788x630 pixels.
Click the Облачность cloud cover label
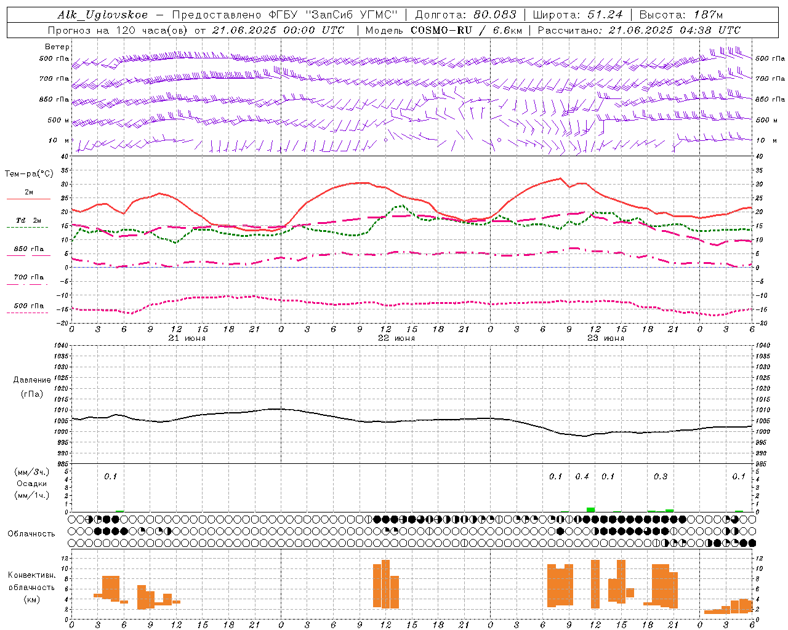pos(31,533)
